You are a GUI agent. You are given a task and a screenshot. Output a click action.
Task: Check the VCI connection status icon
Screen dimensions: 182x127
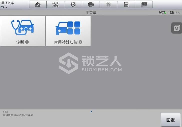click(163, 12)
